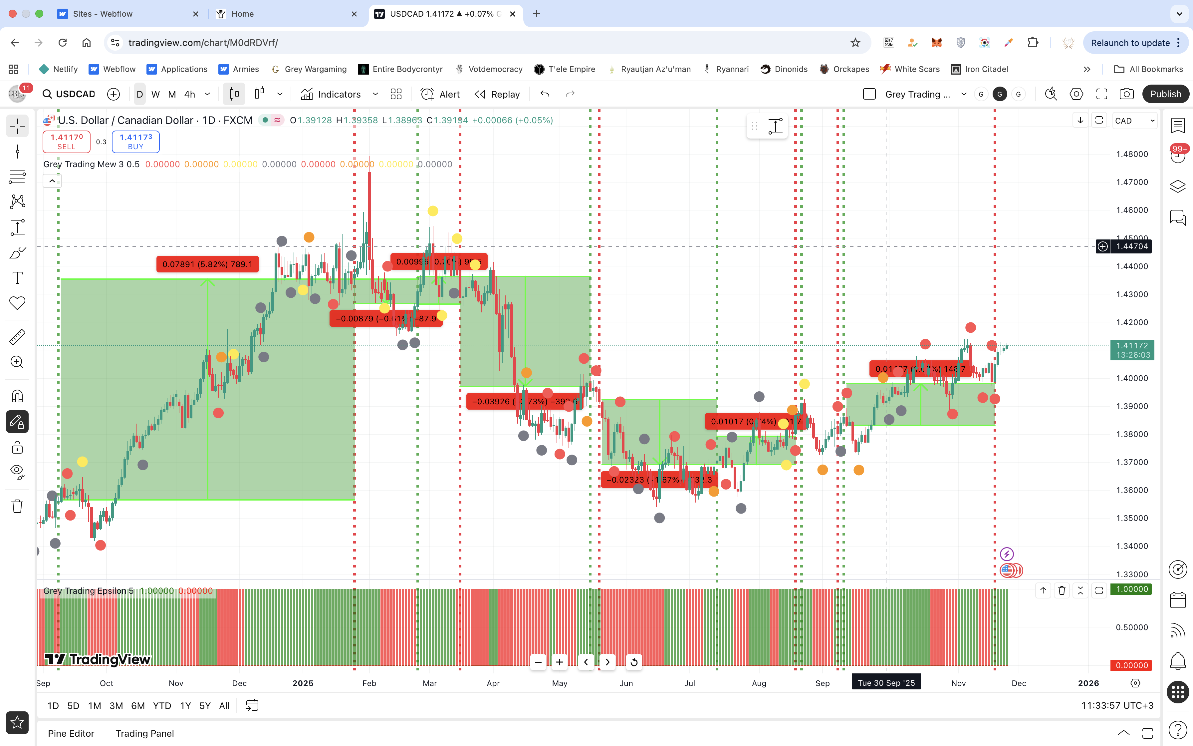Open the alerts bell panel
The height and width of the screenshot is (746, 1193).
pos(1178,661)
